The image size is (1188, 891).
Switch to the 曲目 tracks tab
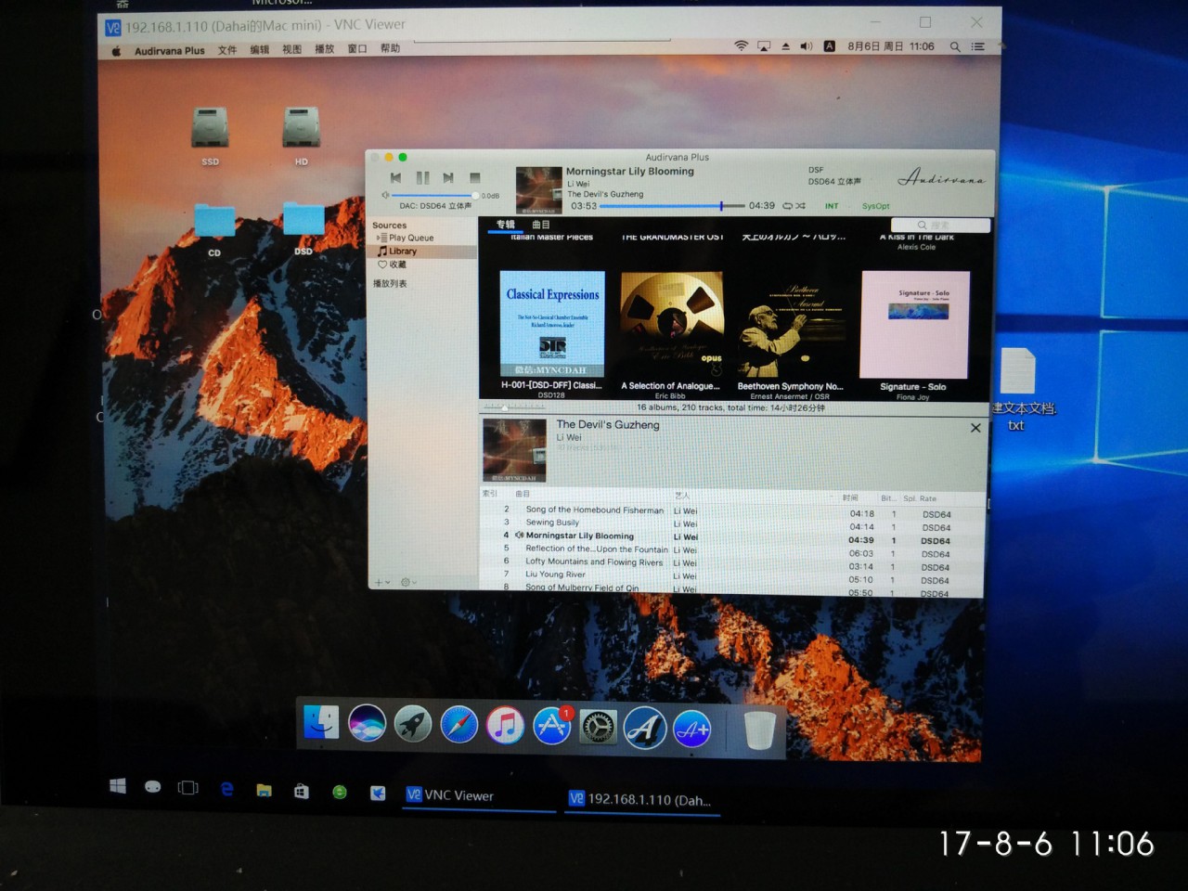(541, 225)
